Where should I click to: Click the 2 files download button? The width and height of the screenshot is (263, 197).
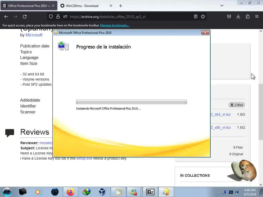point(237,105)
